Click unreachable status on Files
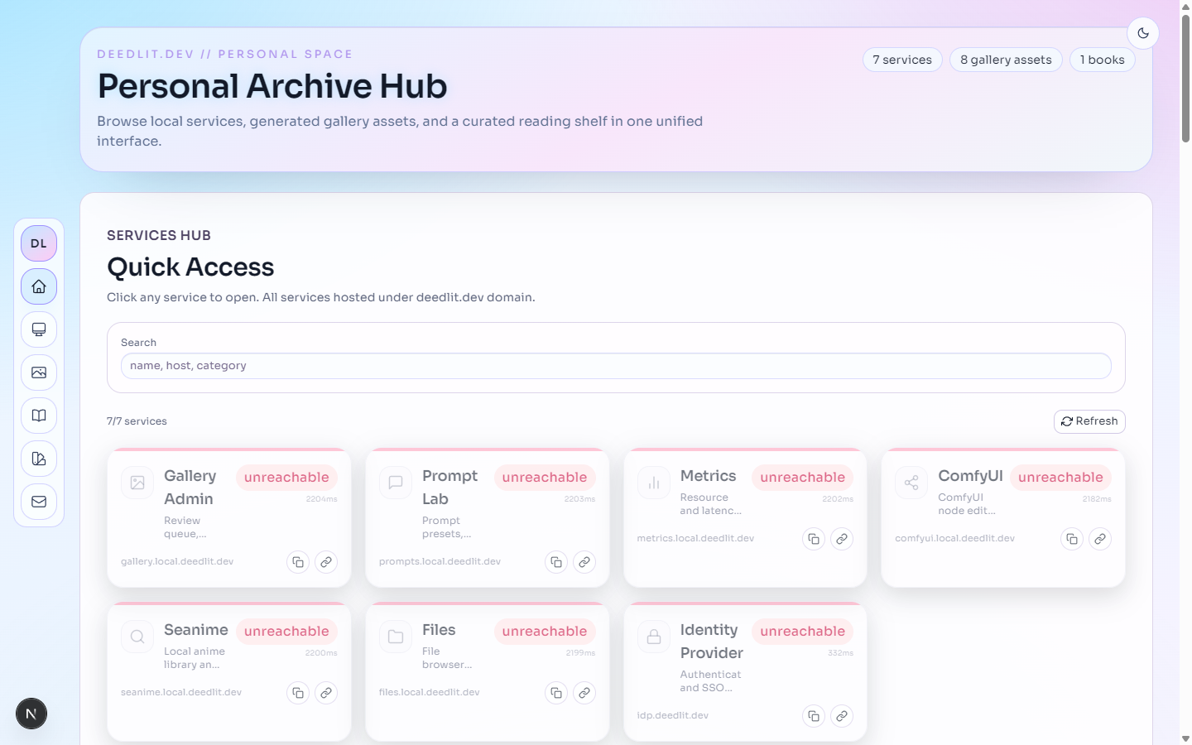 pos(545,632)
